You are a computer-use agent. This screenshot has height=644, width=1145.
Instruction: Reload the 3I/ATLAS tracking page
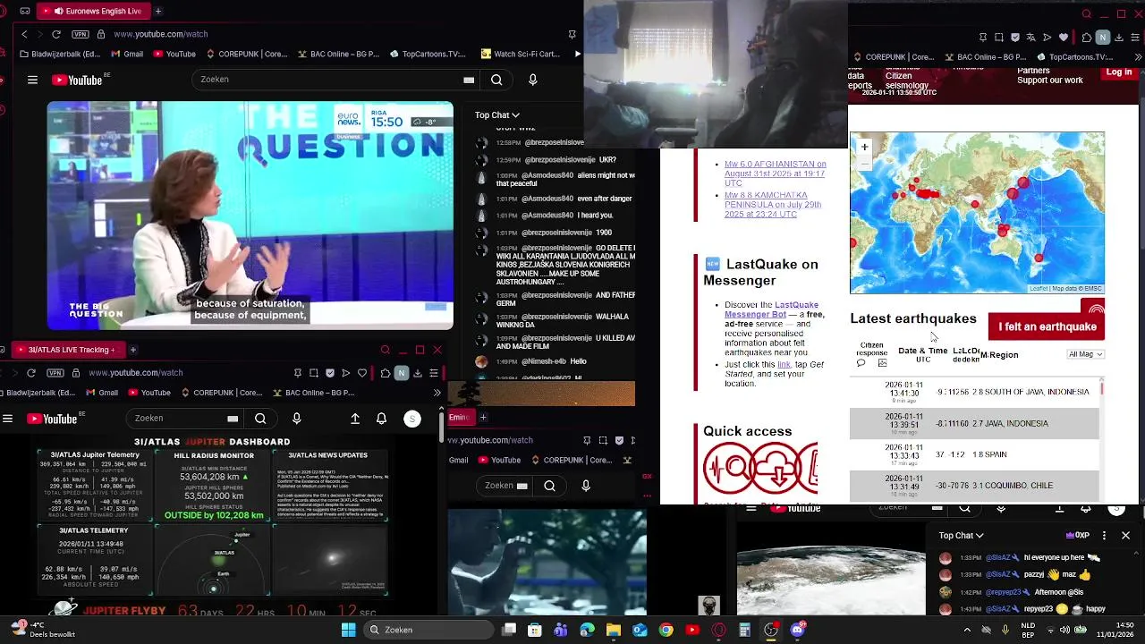31,372
